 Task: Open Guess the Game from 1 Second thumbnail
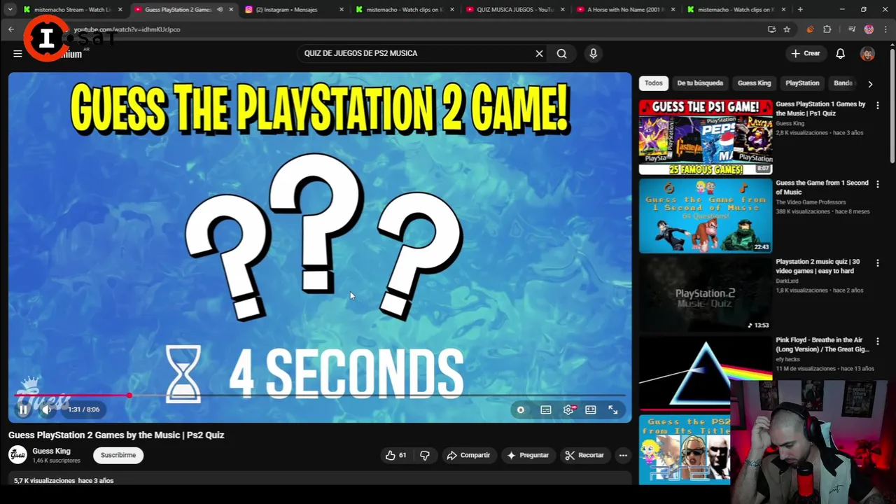click(706, 216)
